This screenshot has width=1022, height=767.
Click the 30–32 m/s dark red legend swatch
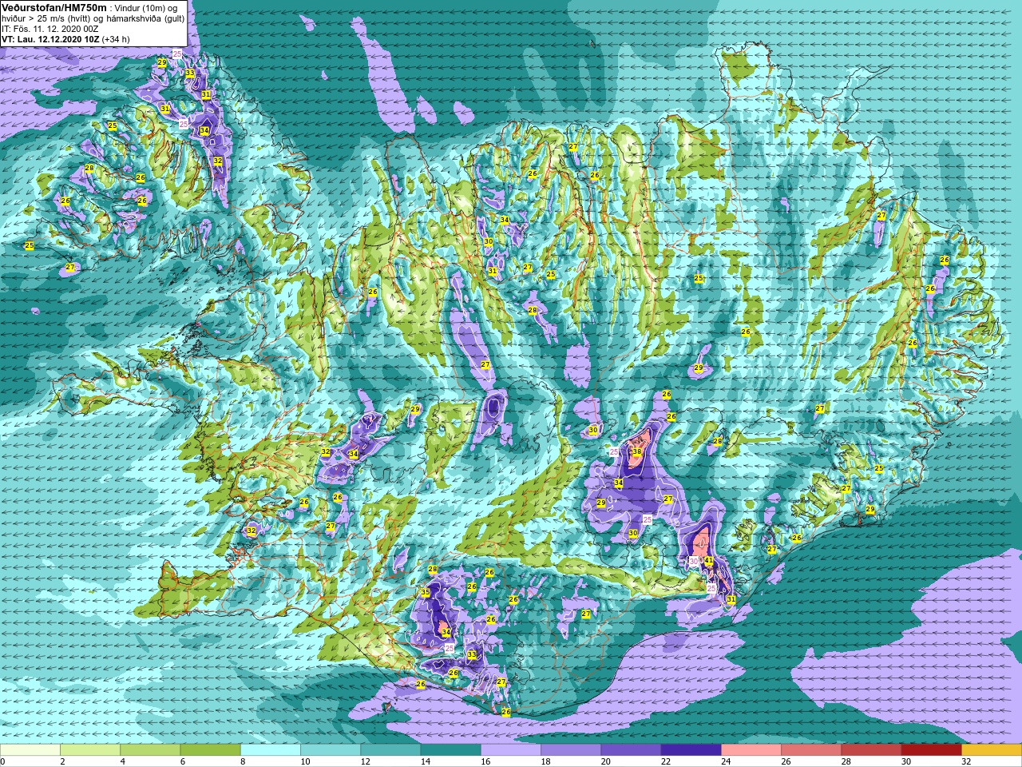[x=931, y=750]
